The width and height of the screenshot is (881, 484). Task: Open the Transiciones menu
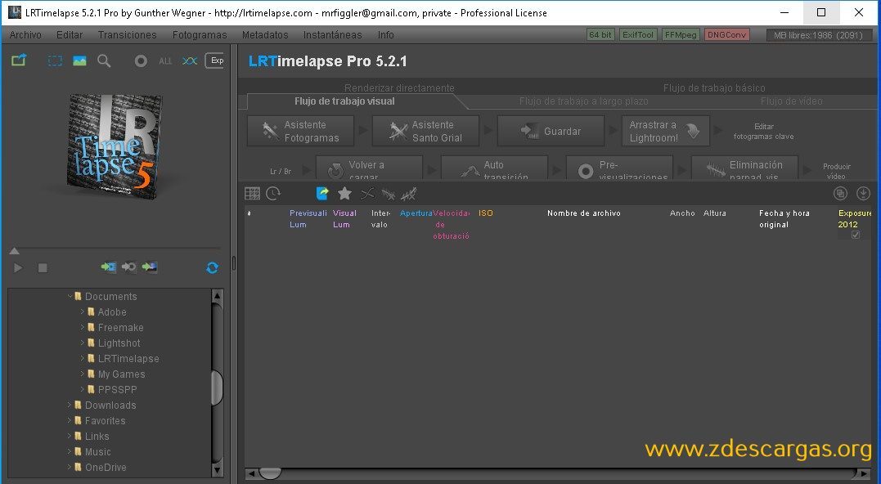coord(128,35)
